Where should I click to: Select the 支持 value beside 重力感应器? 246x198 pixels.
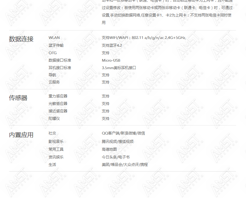click(106, 96)
